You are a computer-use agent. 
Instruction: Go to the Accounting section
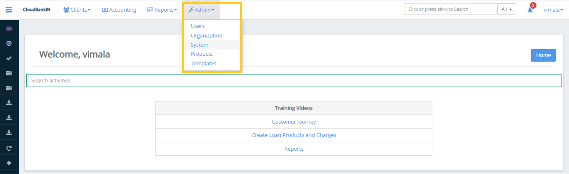click(x=119, y=10)
